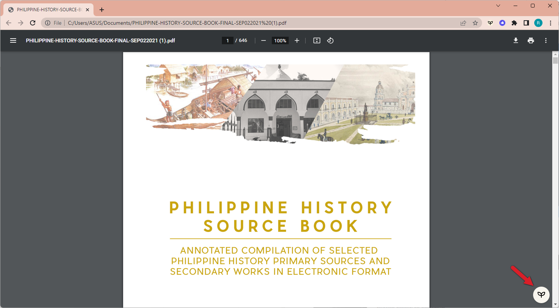Open the PDF viewer more actions menu
Image resolution: width=559 pixels, height=308 pixels.
click(x=546, y=40)
